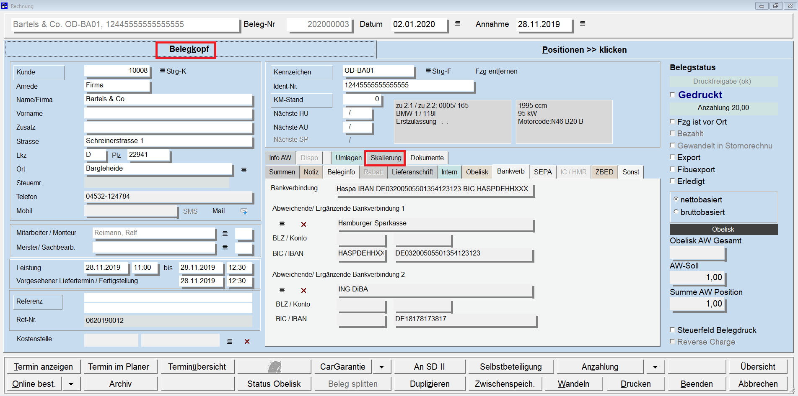798x396 pixels.
Task: Click the Zwischenspeich. button
Action: pyautogui.click(x=505, y=384)
